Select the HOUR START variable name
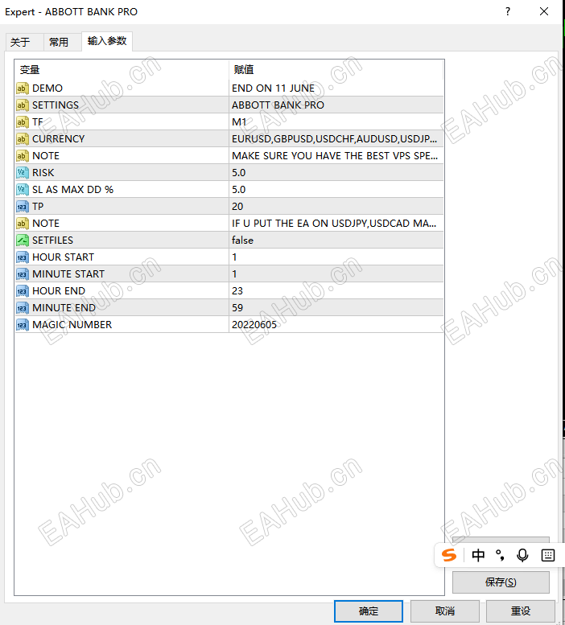This screenshot has width=565, height=625. point(63,257)
